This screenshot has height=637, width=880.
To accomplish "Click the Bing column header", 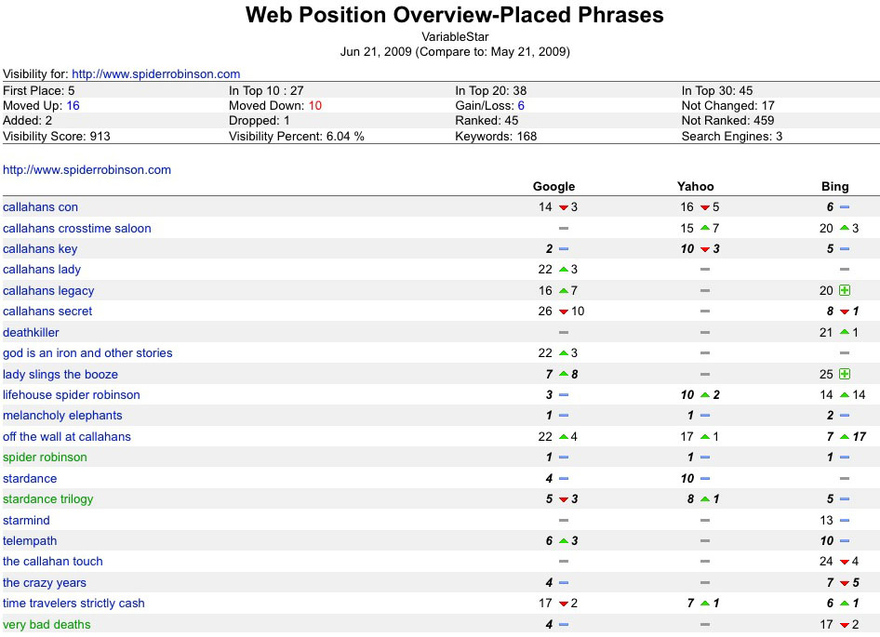I will 835,186.
